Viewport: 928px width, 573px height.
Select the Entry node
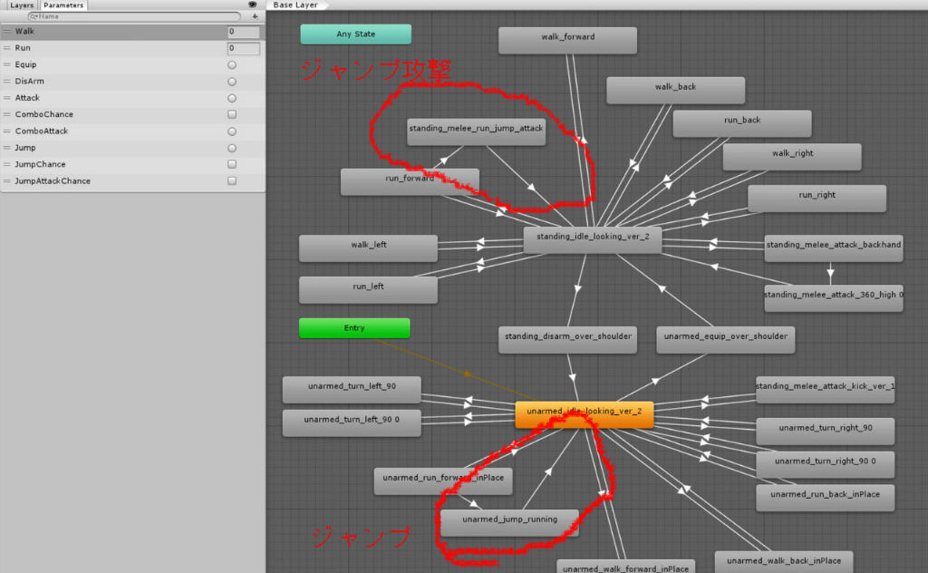coord(354,328)
